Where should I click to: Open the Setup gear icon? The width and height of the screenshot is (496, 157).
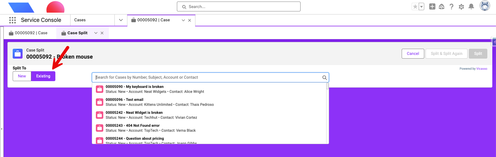pyautogui.click(x=461, y=6)
